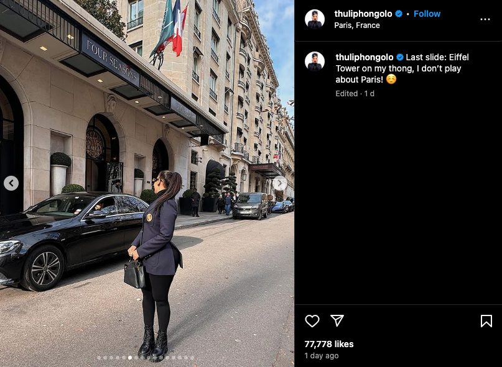This screenshot has height=367, width=502.
Task: Jump to the last carousel dot indicator
Action: point(192,358)
